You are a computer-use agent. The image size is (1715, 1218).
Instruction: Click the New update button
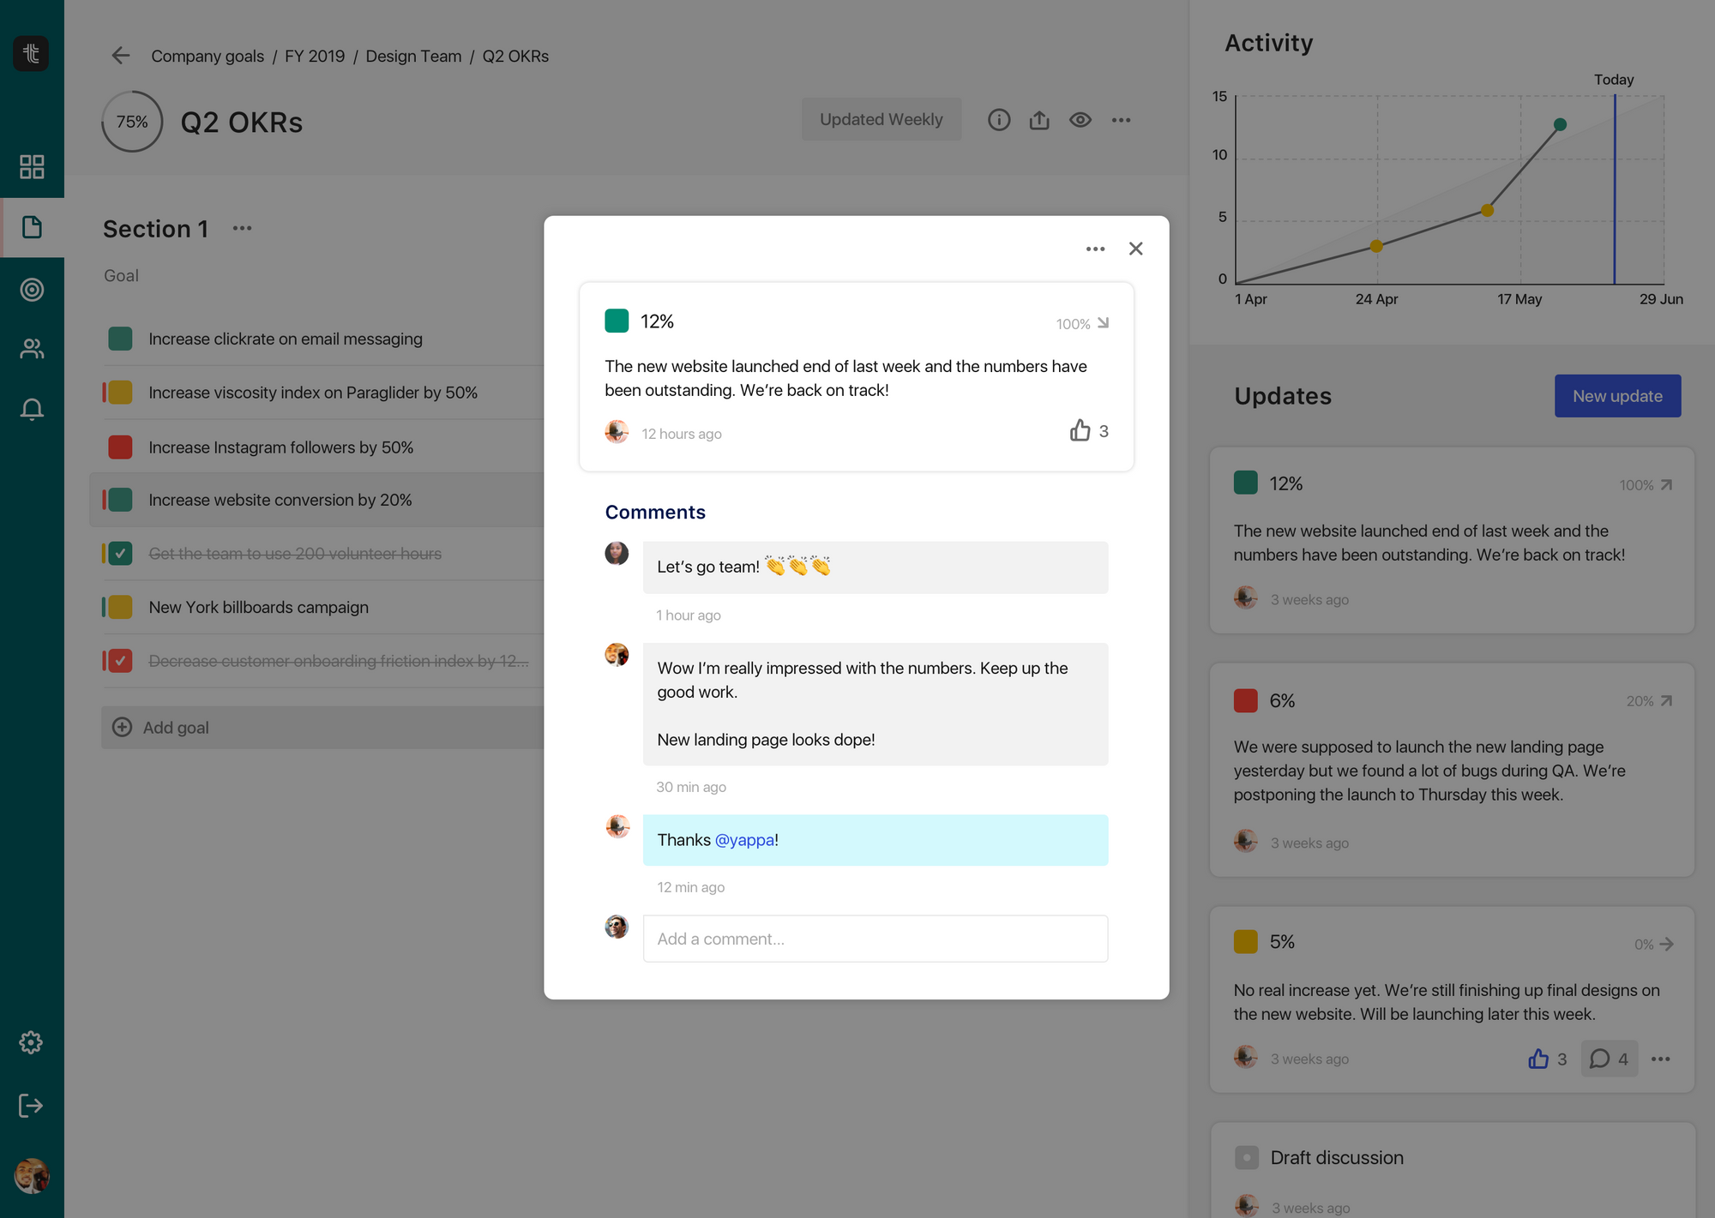click(x=1617, y=396)
